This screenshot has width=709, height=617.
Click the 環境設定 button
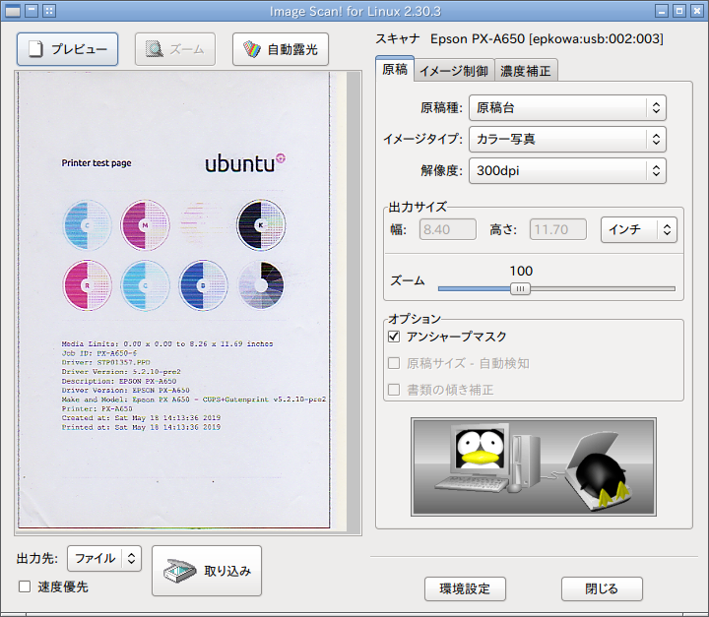465,588
